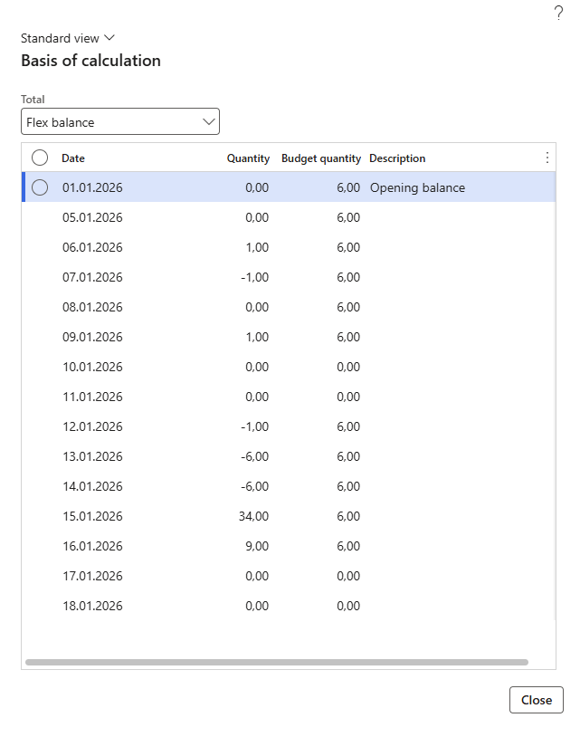Click the 18.01.2026 date row
The image size is (580, 737).
[92, 606]
